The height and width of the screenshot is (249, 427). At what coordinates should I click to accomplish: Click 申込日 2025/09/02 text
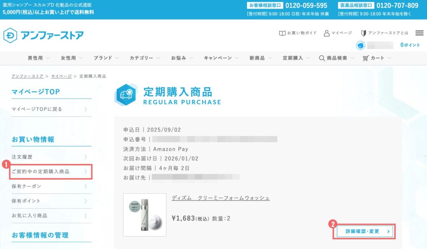point(152,130)
